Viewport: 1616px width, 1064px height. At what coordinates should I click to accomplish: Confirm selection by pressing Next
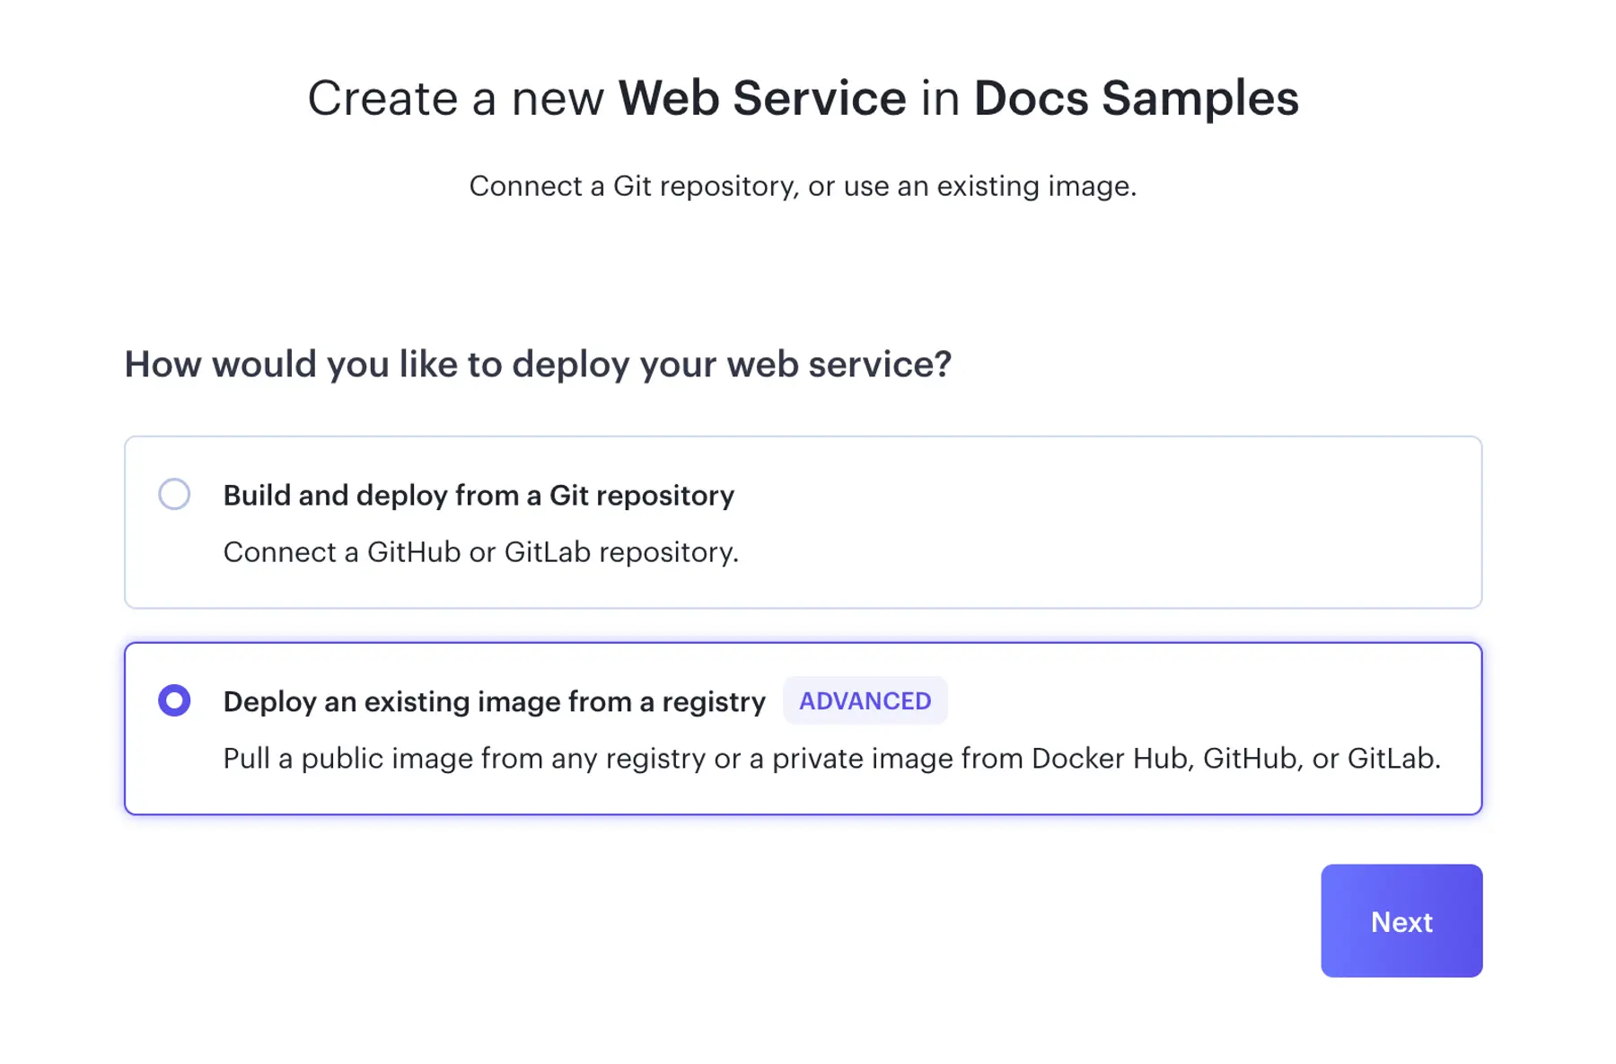tap(1401, 921)
